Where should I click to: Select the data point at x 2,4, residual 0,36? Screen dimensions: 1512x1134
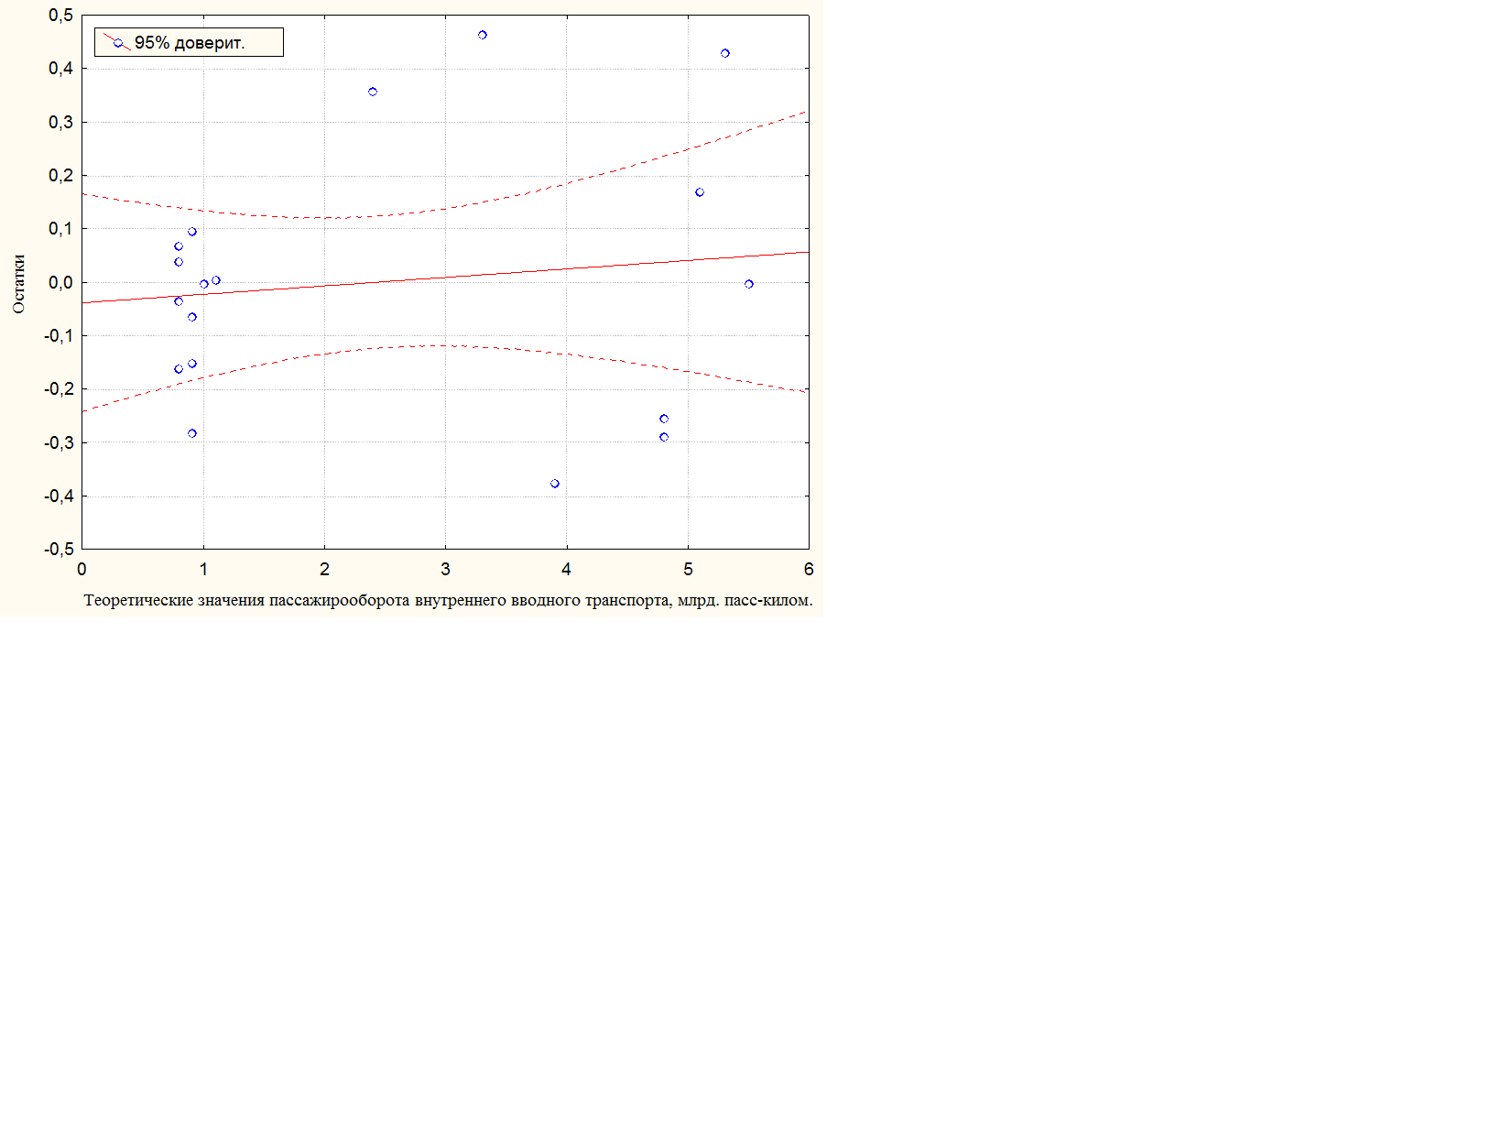click(x=373, y=92)
